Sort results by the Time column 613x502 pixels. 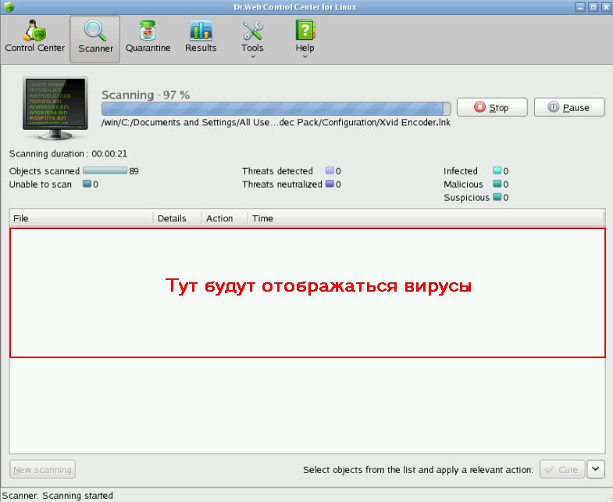pos(426,218)
